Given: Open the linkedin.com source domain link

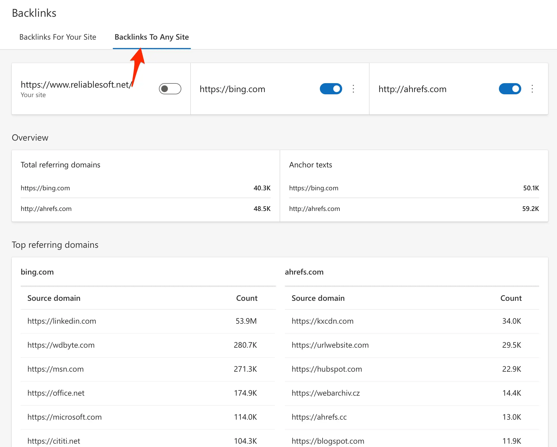Looking at the screenshot, I should (x=62, y=321).
